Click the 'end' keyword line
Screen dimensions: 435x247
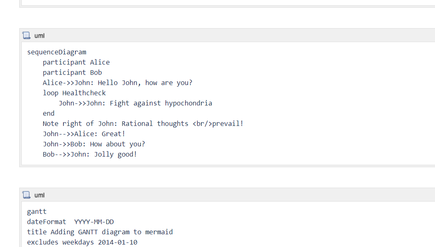pos(48,113)
